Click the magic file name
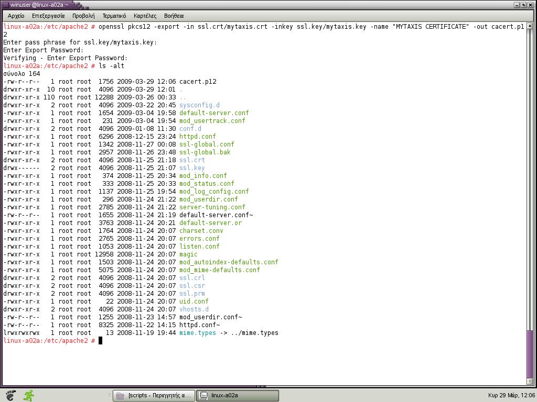The width and height of the screenshot is (537, 402). (x=188, y=254)
